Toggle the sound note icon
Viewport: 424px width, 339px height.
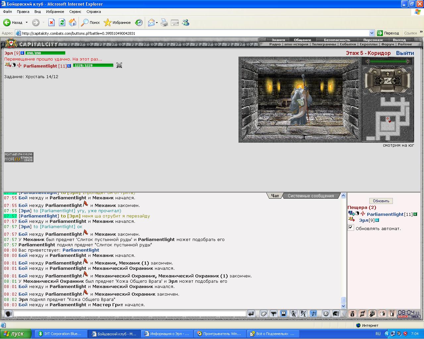(313, 314)
